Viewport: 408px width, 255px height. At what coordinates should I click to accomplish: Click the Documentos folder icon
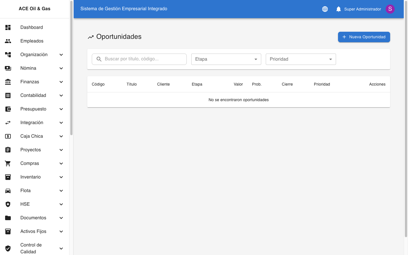pyautogui.click(x=8, y=218)
